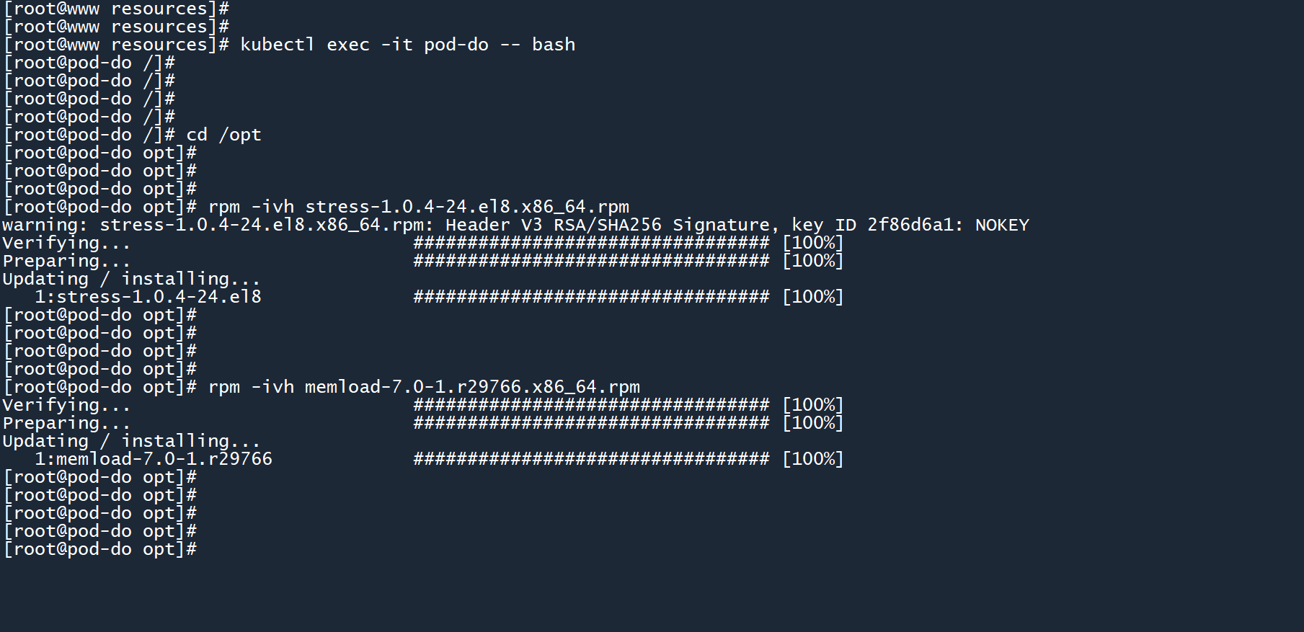The width and height of the screenshot is (1304, 632).
Task: Click the 1:stress-1.0.4-24.el8 package line
Action: [x=148, y=297]
